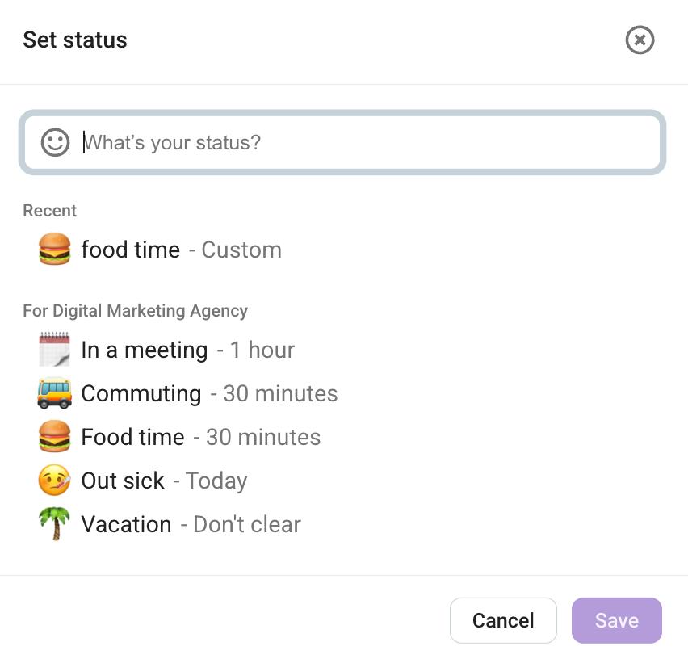Image resolution: width=688 pixels, height=659 pixels.
Task: Click the Don't clear duration text
Action: [247, 524]
